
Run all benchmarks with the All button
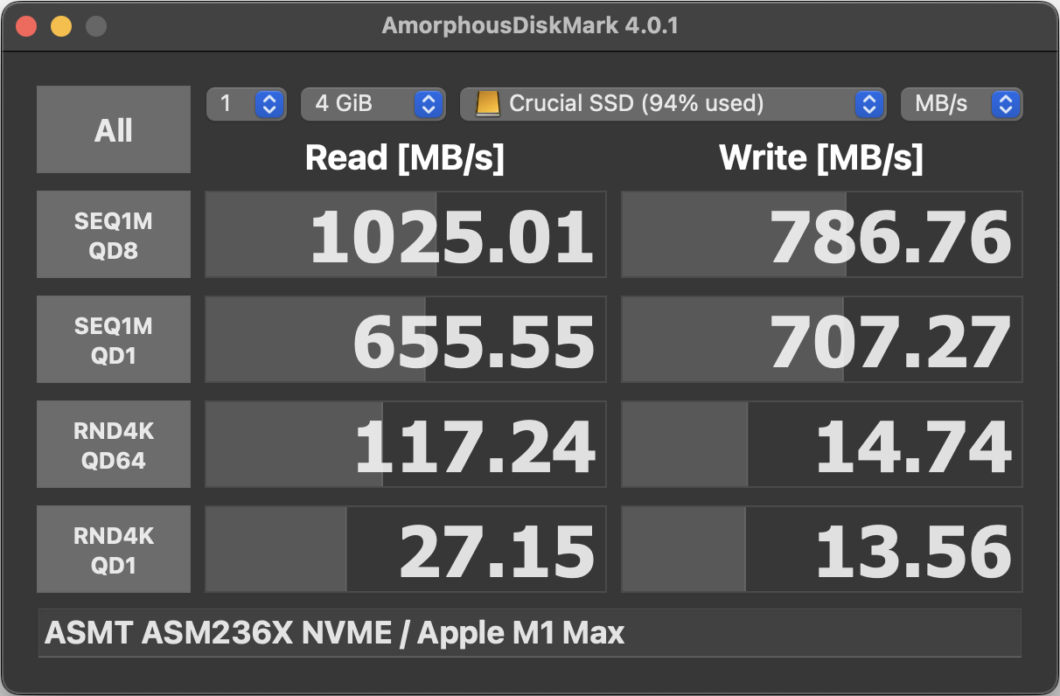tap(114, 129)
